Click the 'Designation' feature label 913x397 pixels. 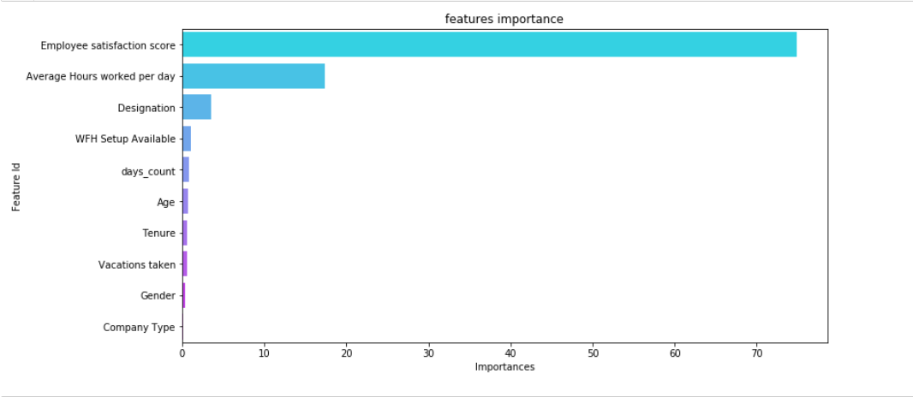tap(146, 108)
